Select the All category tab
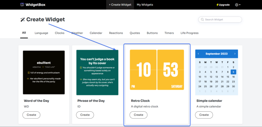Screen dimensions: 262x127 tap(24, 33)
